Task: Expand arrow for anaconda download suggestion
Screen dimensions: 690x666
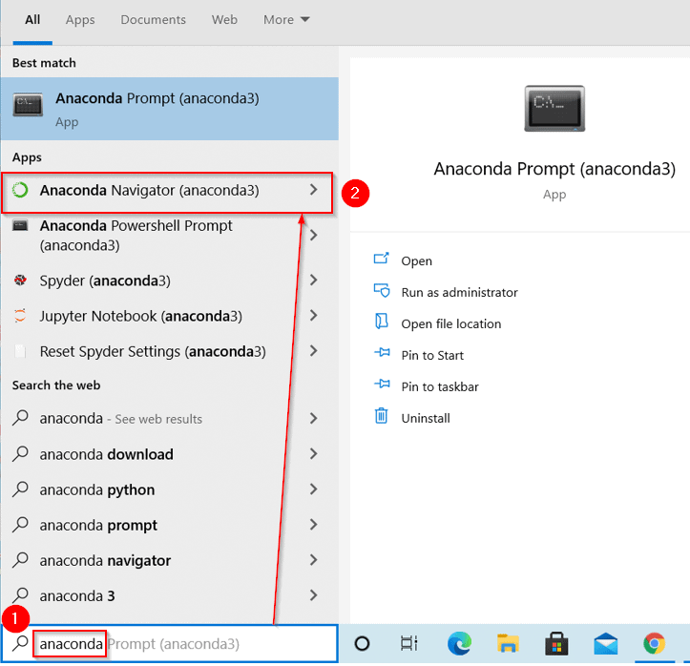Action: 313,454
